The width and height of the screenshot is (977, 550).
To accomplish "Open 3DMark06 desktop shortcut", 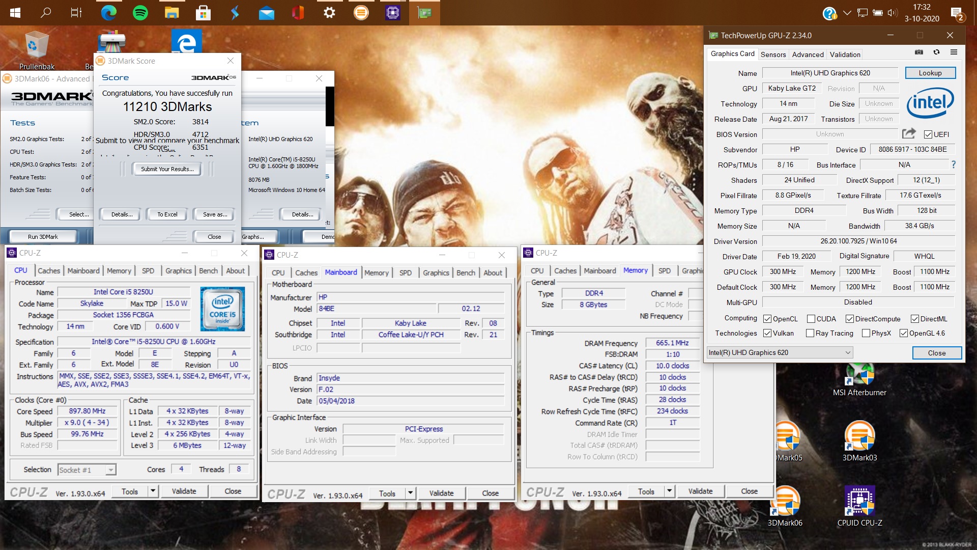I will click(x=785, y=506).
